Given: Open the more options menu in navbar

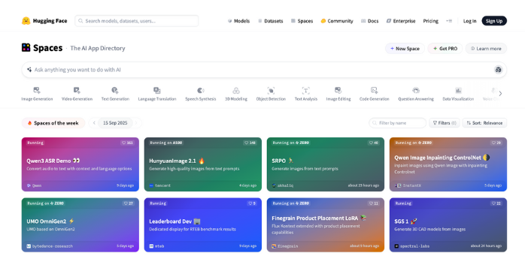Looking at the screenshot, I should pyautogui.click(x=449, y=21).
